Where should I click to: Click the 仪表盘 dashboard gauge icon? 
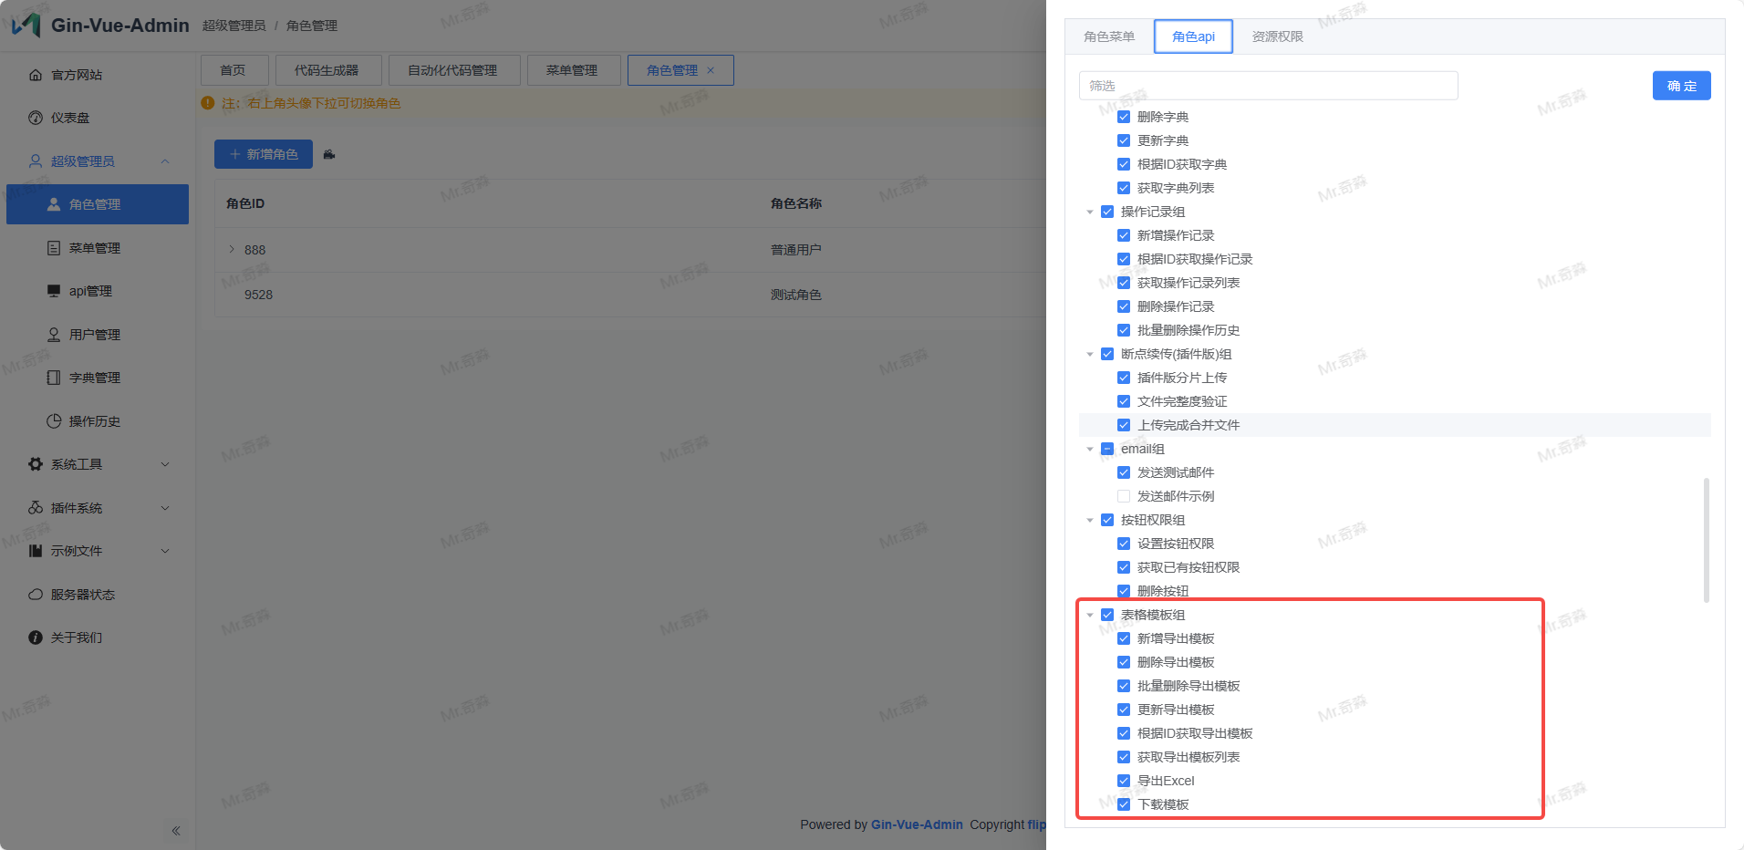click(x=36, y=118)
